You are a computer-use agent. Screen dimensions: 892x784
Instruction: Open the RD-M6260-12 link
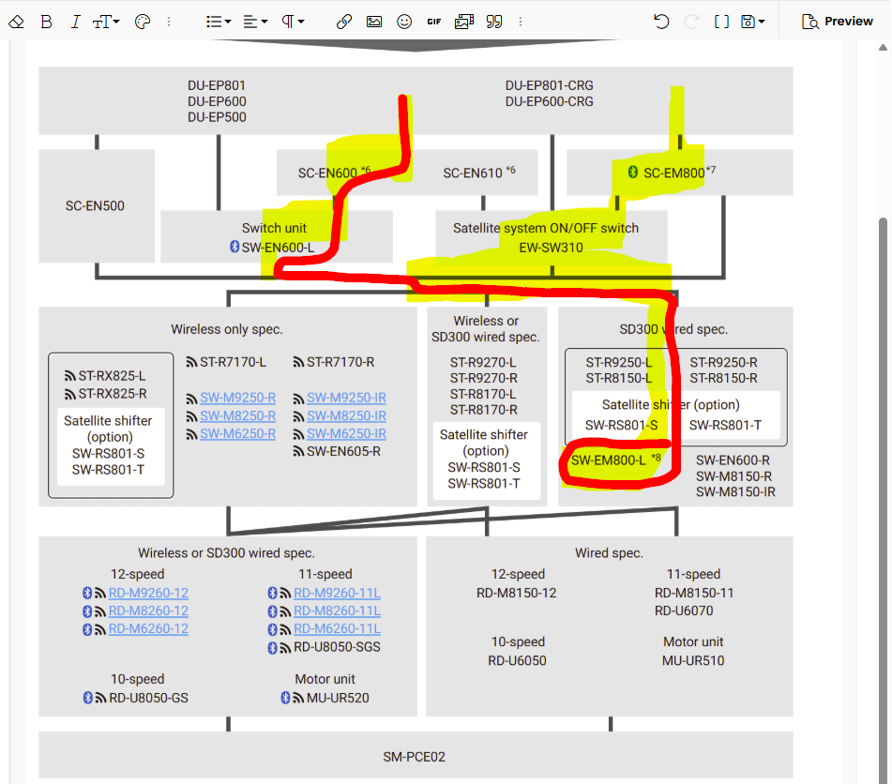click(x=148, y=628)
